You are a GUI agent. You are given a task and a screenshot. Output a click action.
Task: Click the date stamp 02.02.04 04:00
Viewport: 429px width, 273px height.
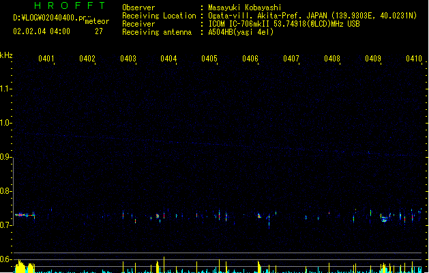tap(42, 31)
